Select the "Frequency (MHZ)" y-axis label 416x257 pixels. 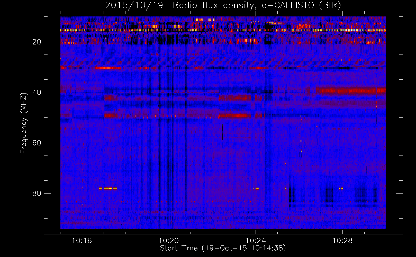coord(24,123)
